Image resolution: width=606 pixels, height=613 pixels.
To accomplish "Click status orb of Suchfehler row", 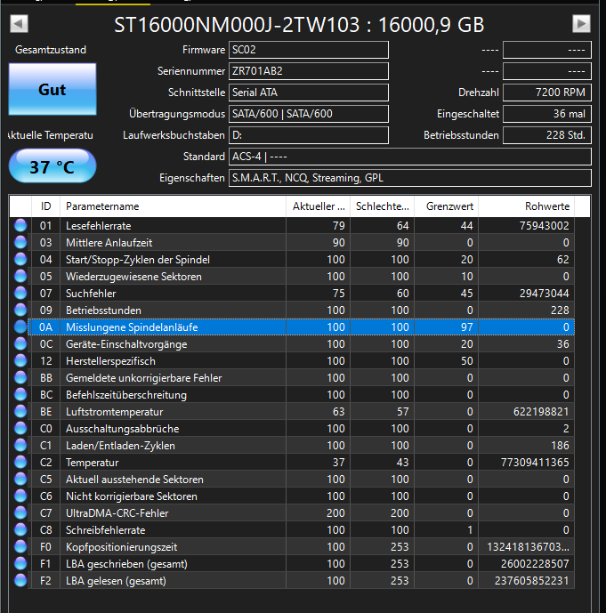I will click(20, 294).
